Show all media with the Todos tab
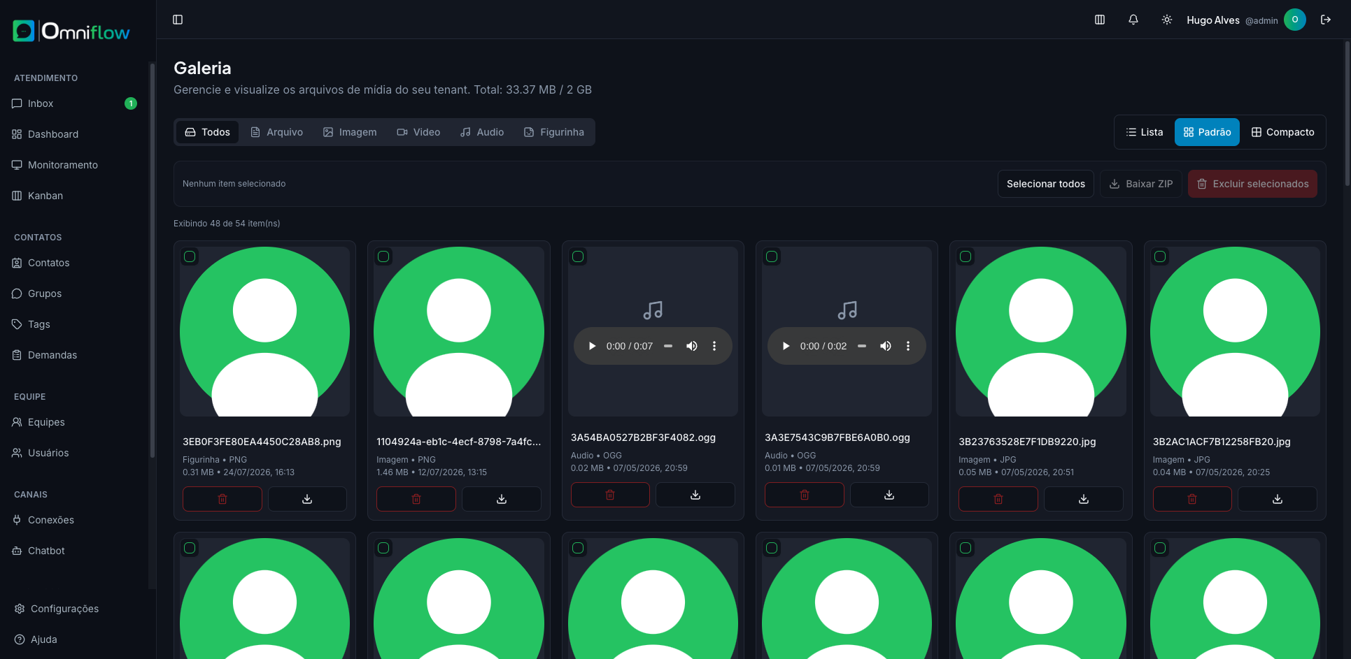 pyautogui.click(x=208, y=132)
